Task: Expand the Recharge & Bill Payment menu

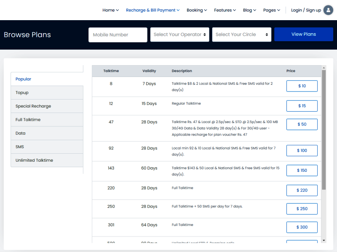Action: [x=152, y=10]
